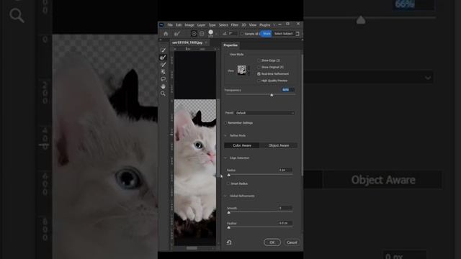
Task: Choose the subtract from selection mode icon
Action: 202,34
